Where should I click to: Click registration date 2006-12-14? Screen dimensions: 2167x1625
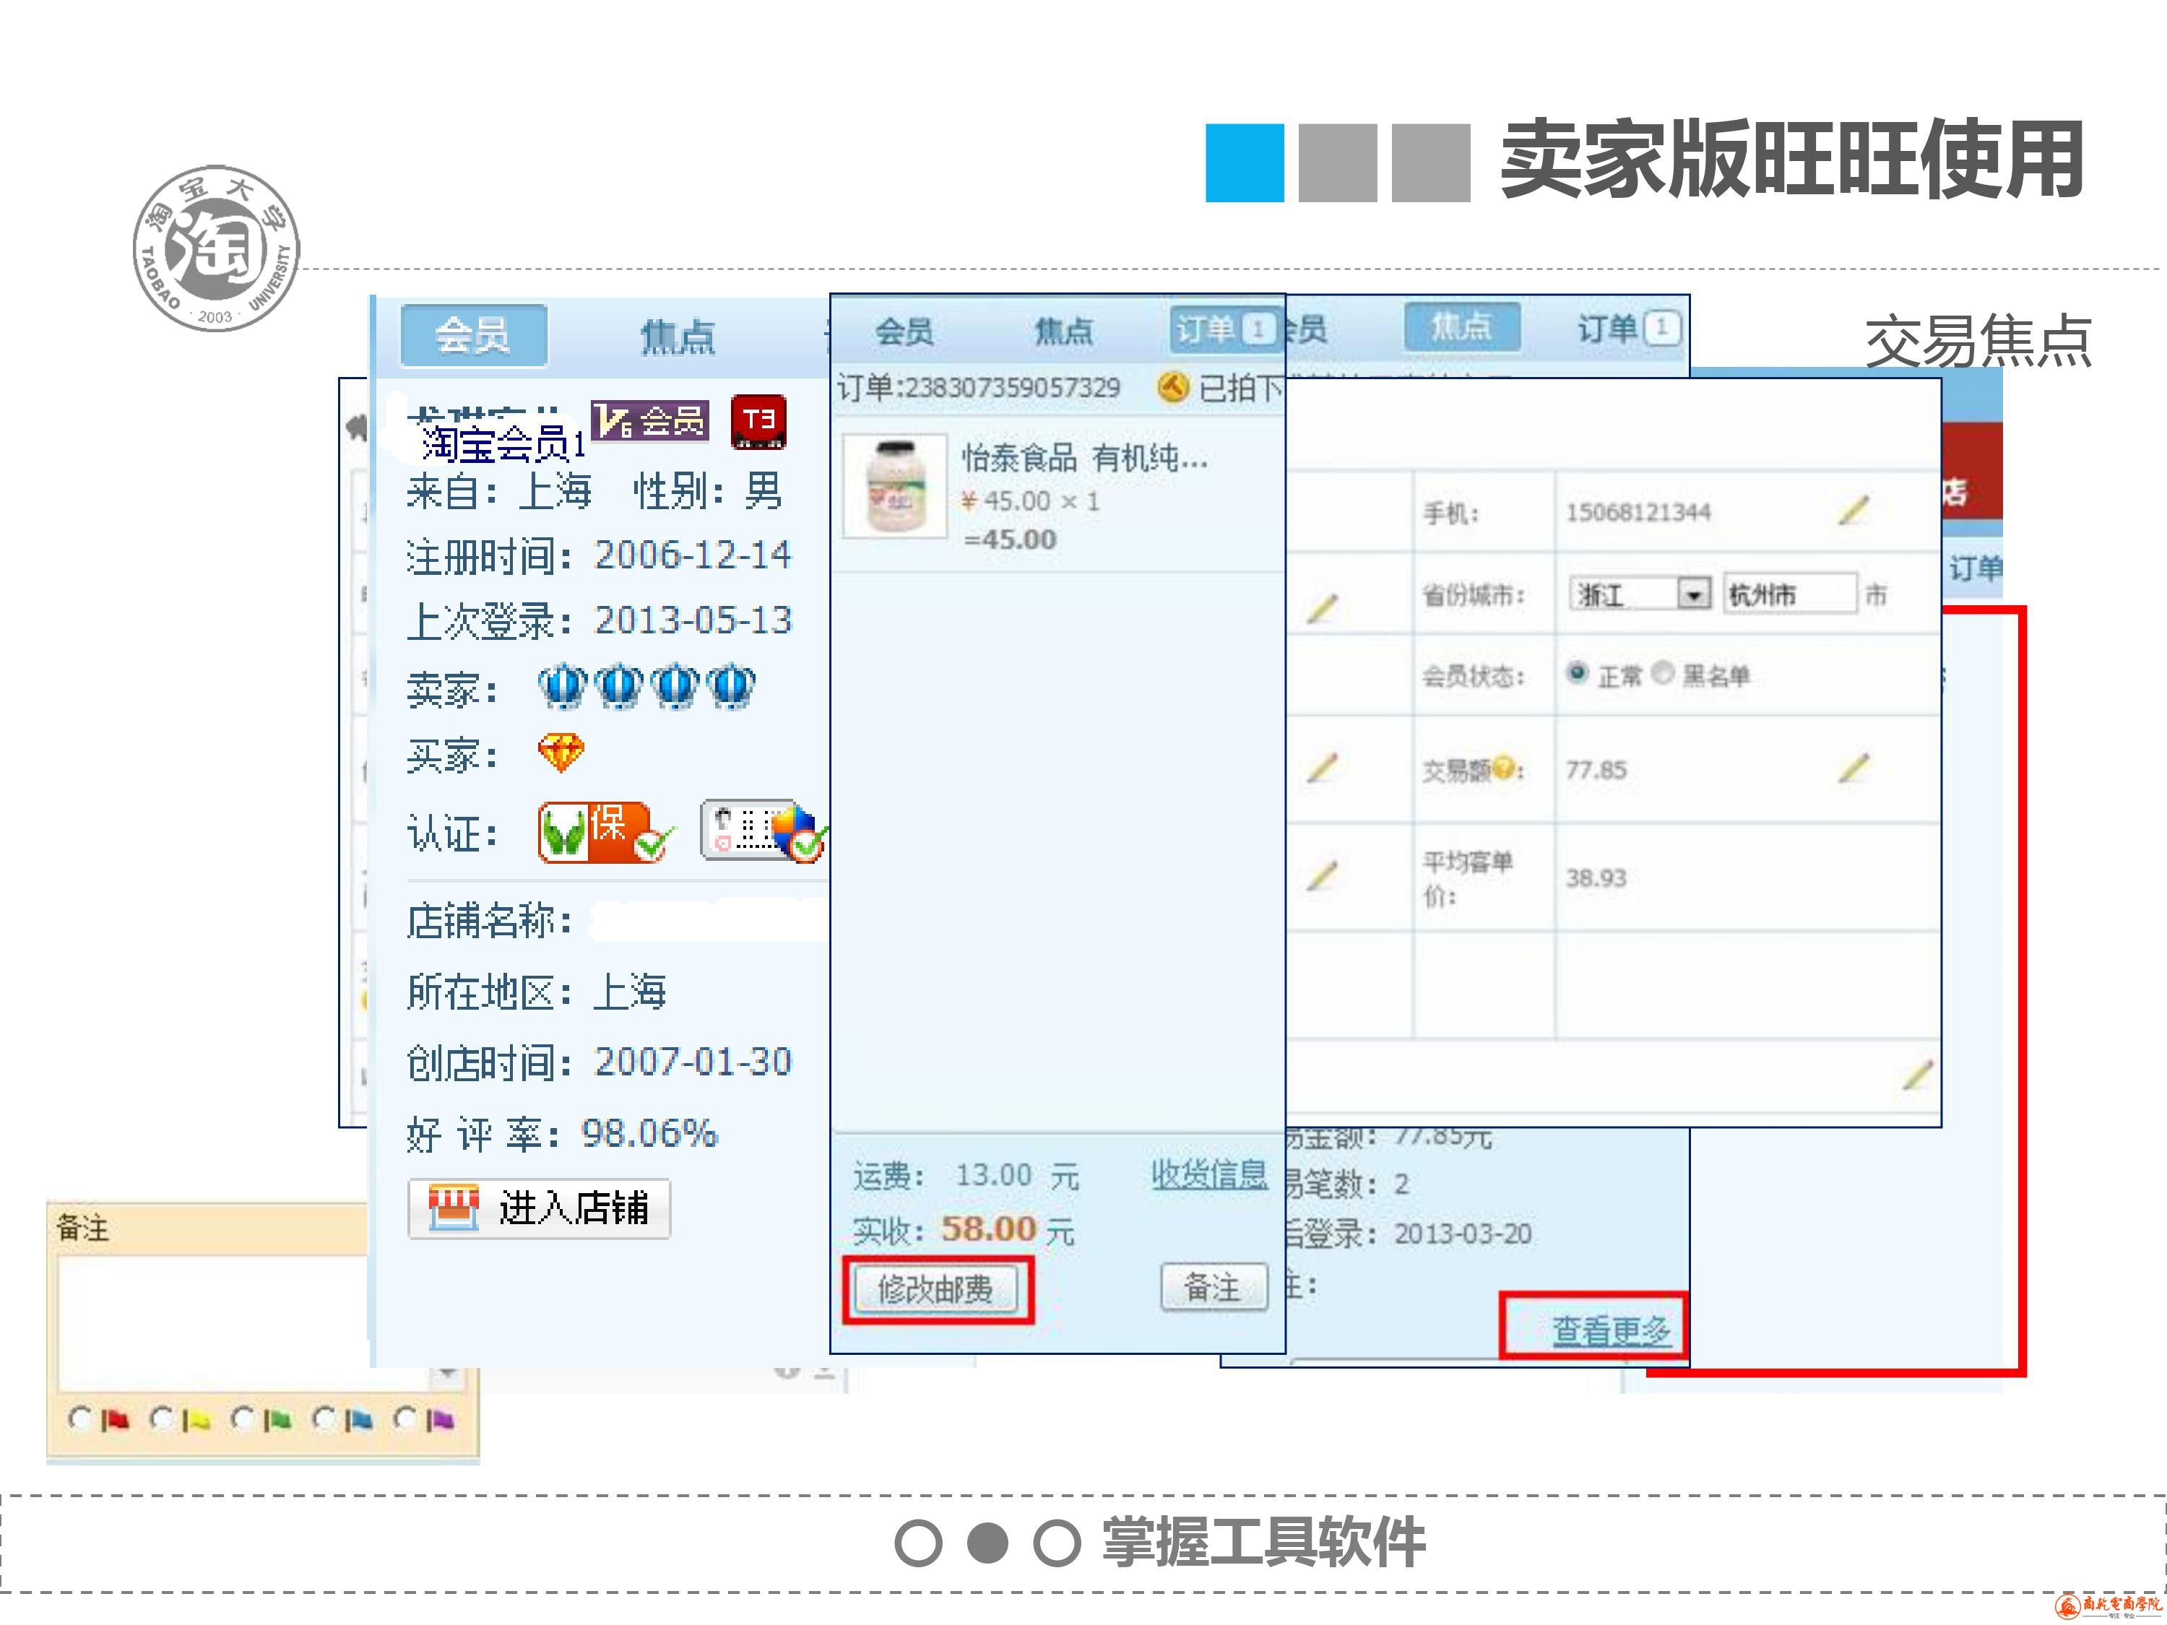[x=693, y=555]
